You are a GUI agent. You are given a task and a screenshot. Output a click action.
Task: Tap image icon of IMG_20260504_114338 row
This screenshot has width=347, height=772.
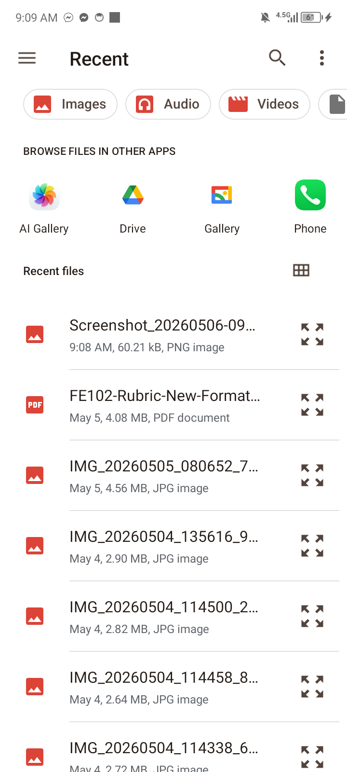pyautogui.click(x=35, y=757)
